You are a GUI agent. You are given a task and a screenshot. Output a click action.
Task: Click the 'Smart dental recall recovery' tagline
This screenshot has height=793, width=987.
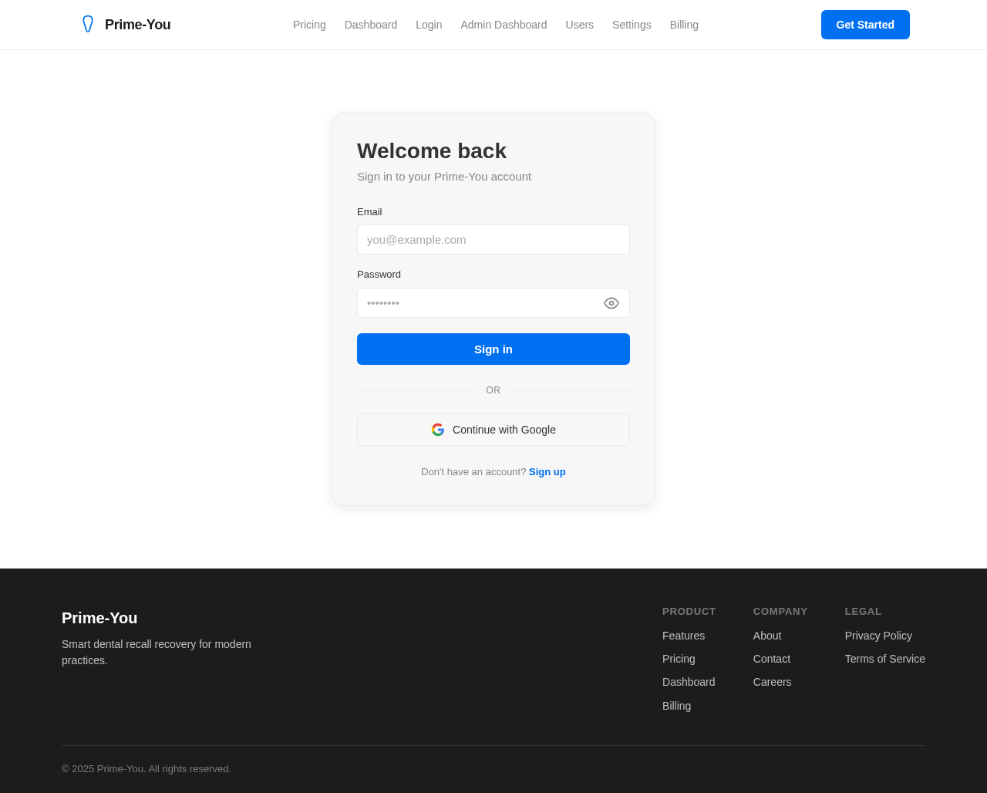point(157,652)
